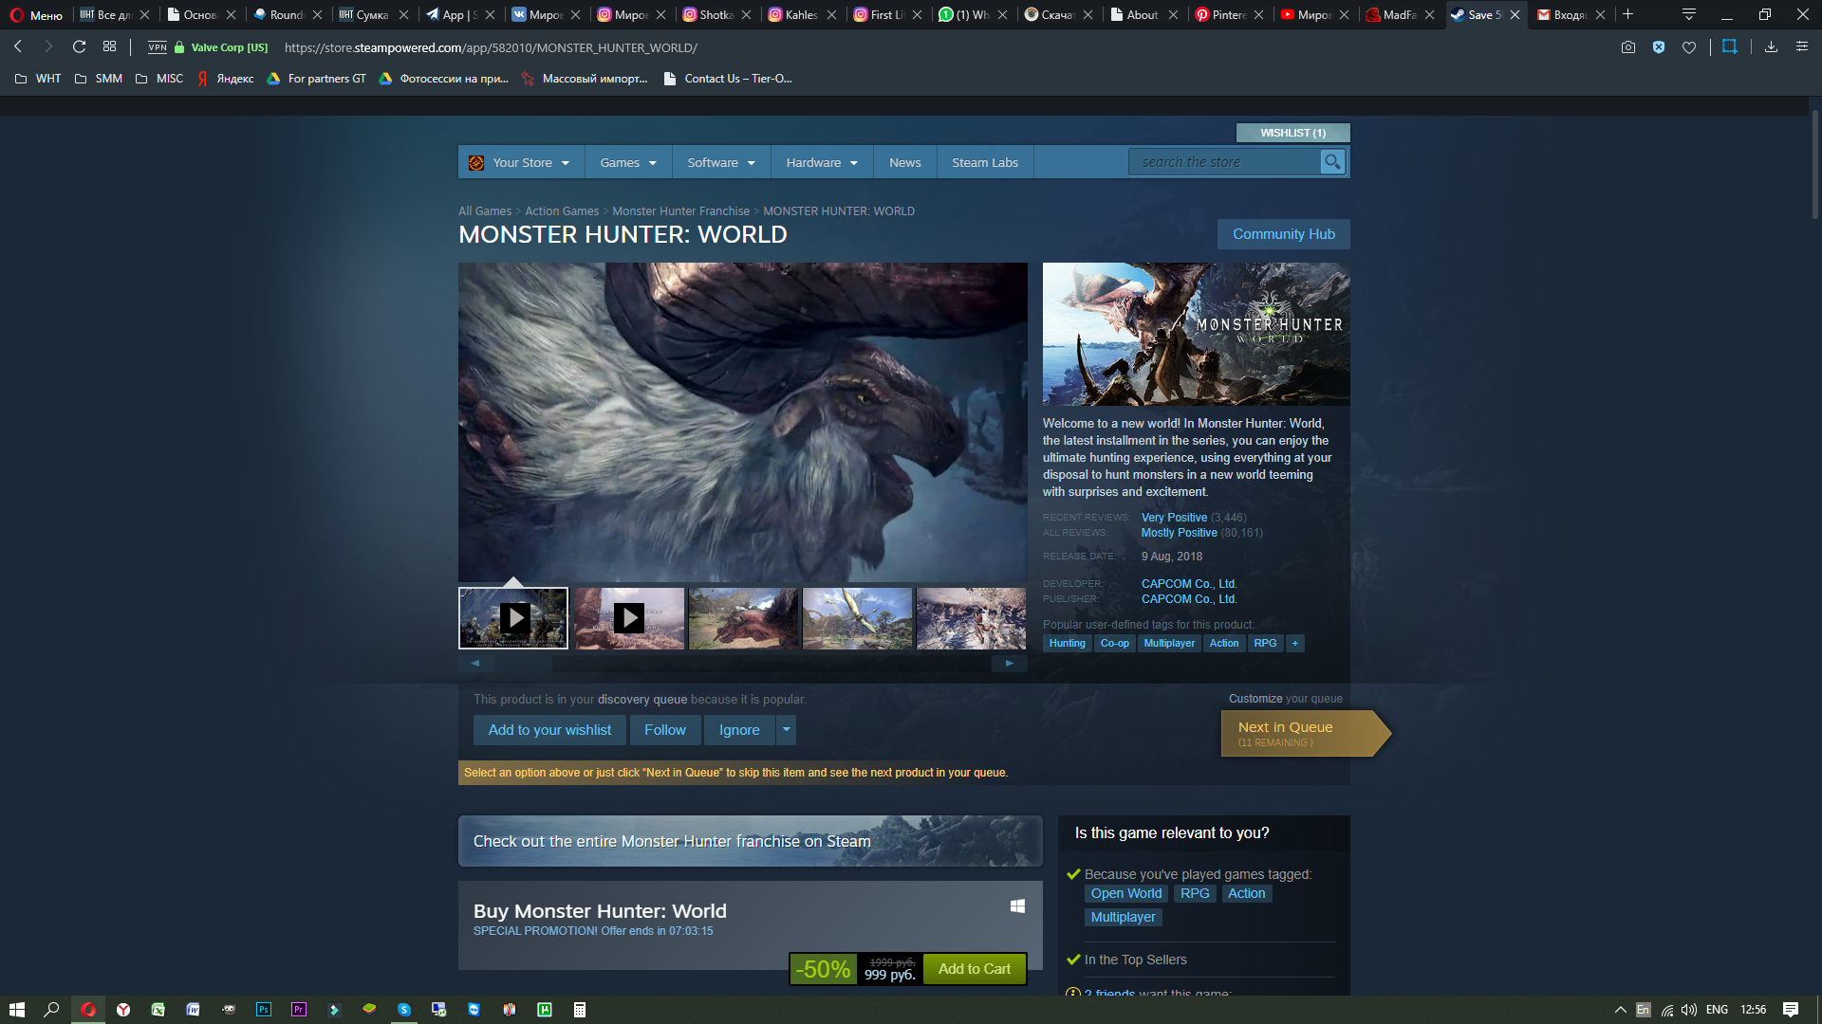Click the reload page icon
Viewport: 1822px width, 1024px height.
pyautogui.click(x=80, y=47)
